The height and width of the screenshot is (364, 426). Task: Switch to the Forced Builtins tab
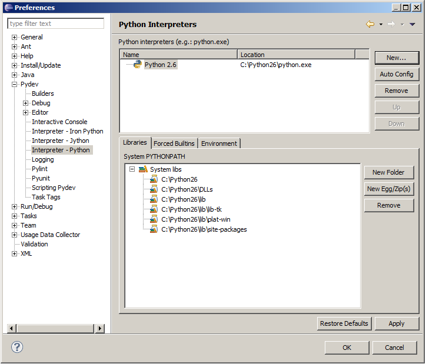pos(174,143)
